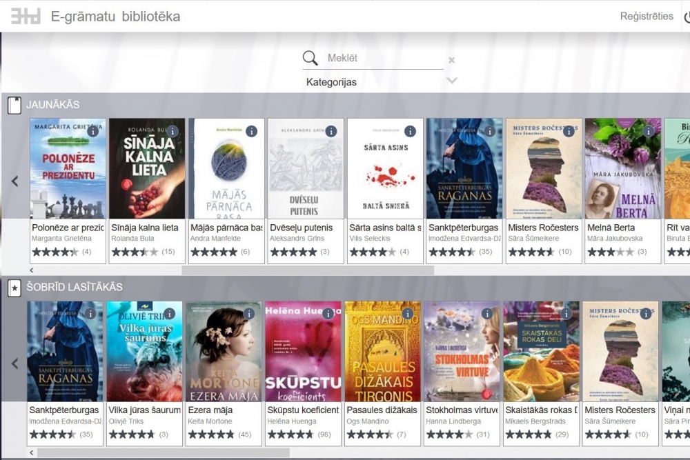Click author name Rolanda Bula
The image size is (690, 460).
pos(132,239)
